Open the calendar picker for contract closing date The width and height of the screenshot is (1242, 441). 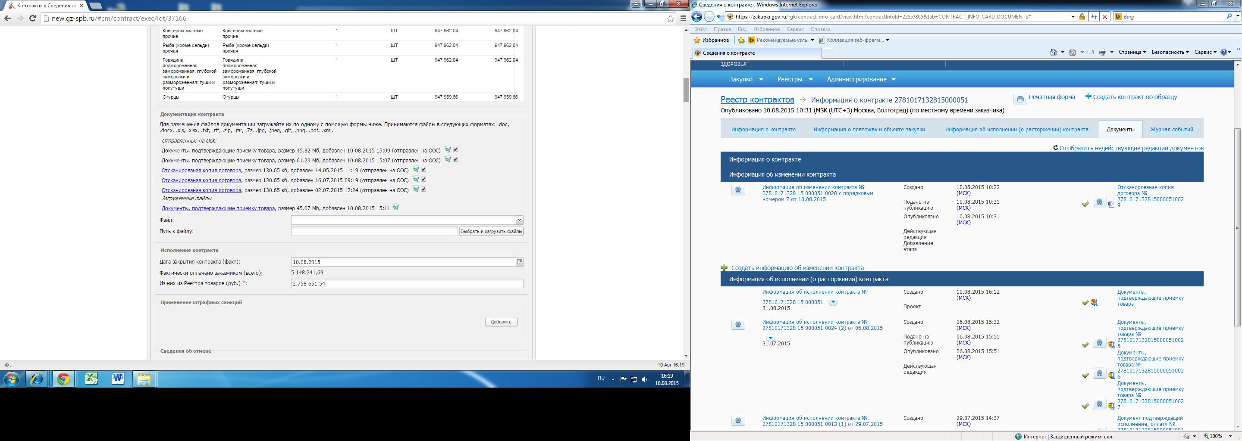click(x=519, y=262)
